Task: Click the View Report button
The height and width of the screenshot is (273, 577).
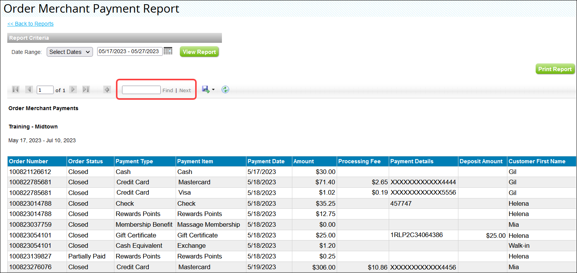Action: (199, 52)
